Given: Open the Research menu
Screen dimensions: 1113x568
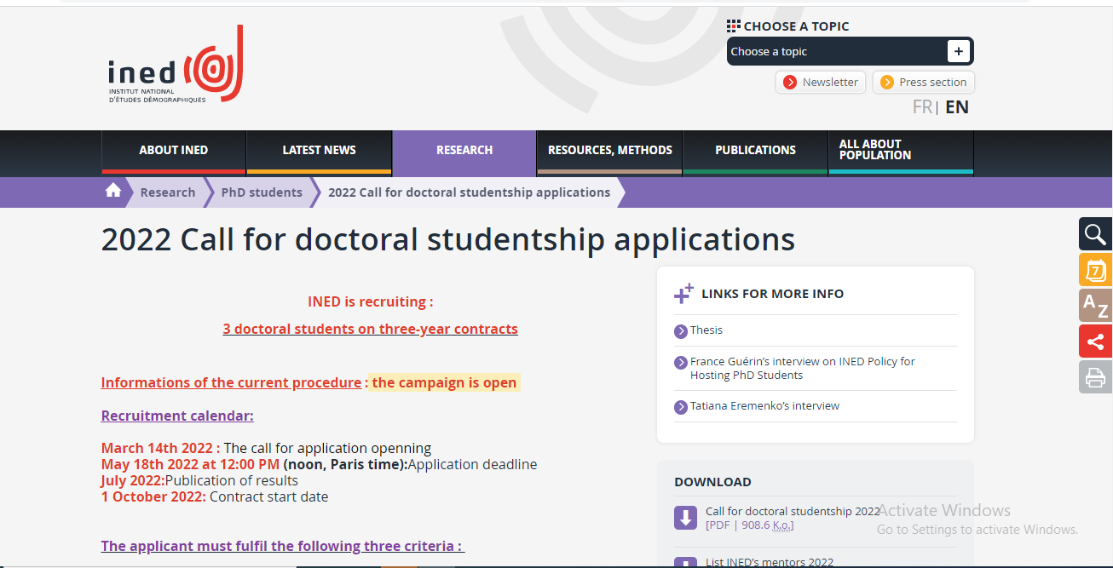Looking at the screenshot, I should (x=464, y=152).
